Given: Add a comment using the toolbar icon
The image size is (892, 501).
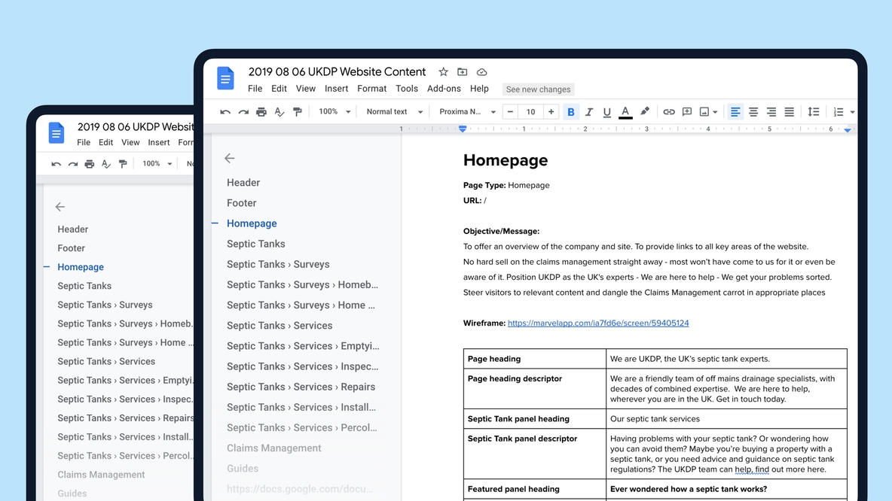Looking at the screenshot, I should coord(687,111).
